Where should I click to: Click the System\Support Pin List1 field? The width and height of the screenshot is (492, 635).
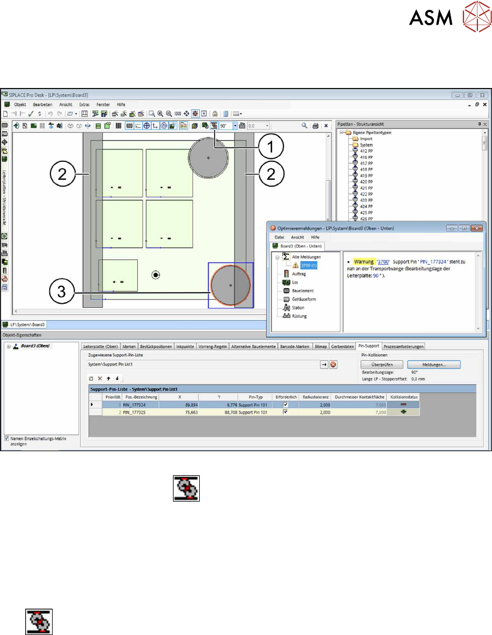pos(204,364)
